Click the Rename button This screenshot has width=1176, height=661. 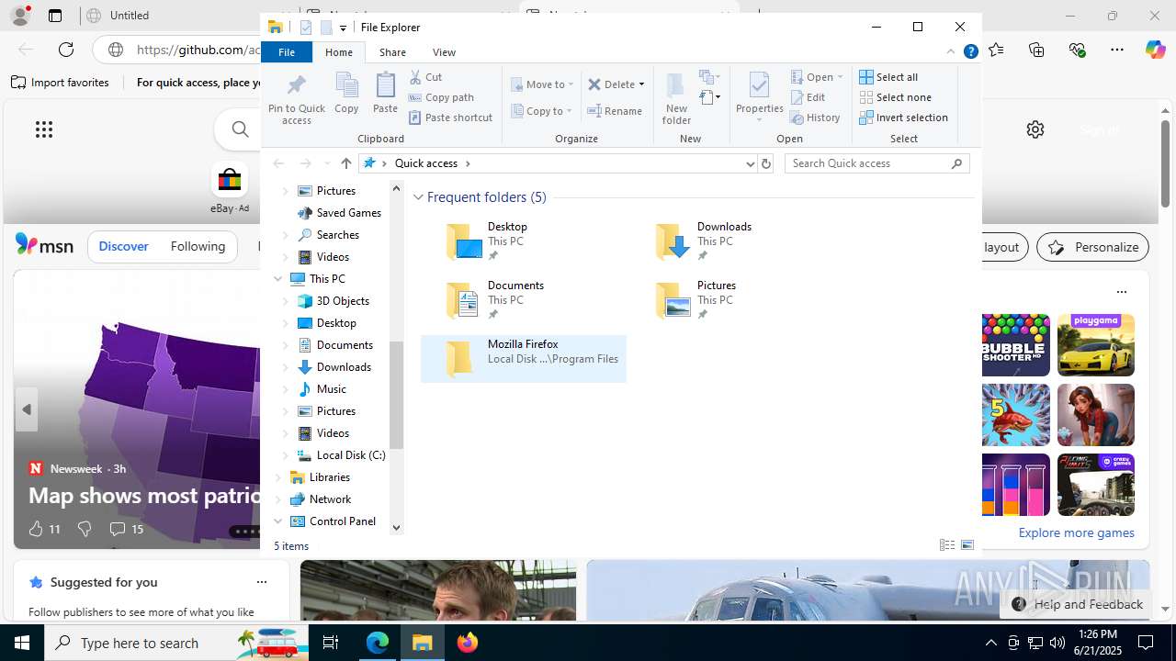point(616,111)
